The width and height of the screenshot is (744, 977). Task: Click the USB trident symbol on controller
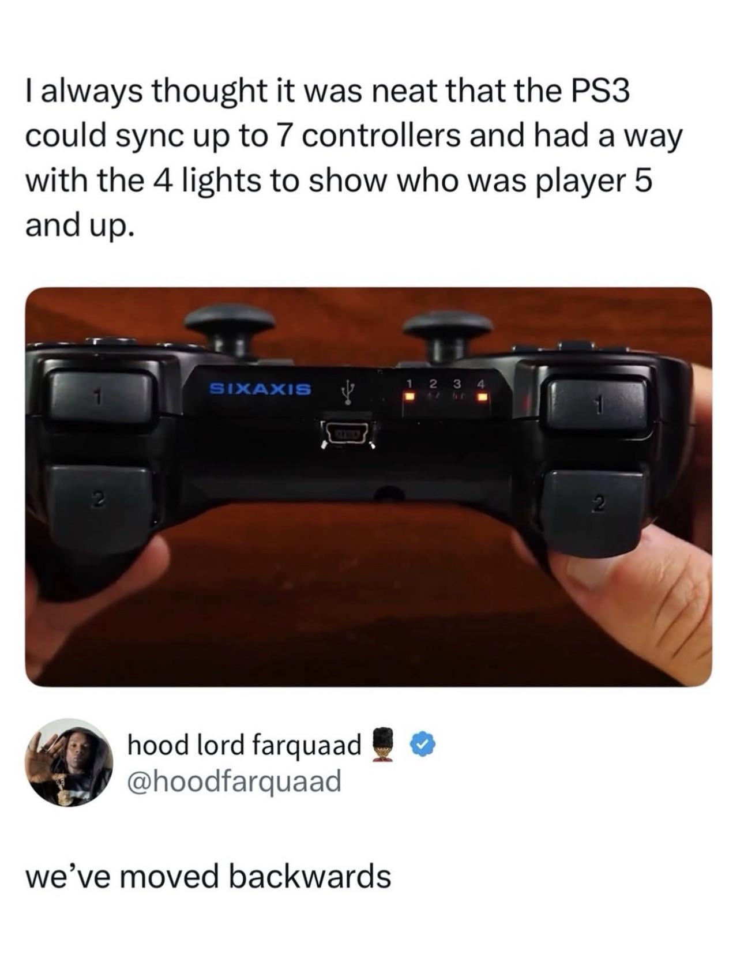(348, 391)
